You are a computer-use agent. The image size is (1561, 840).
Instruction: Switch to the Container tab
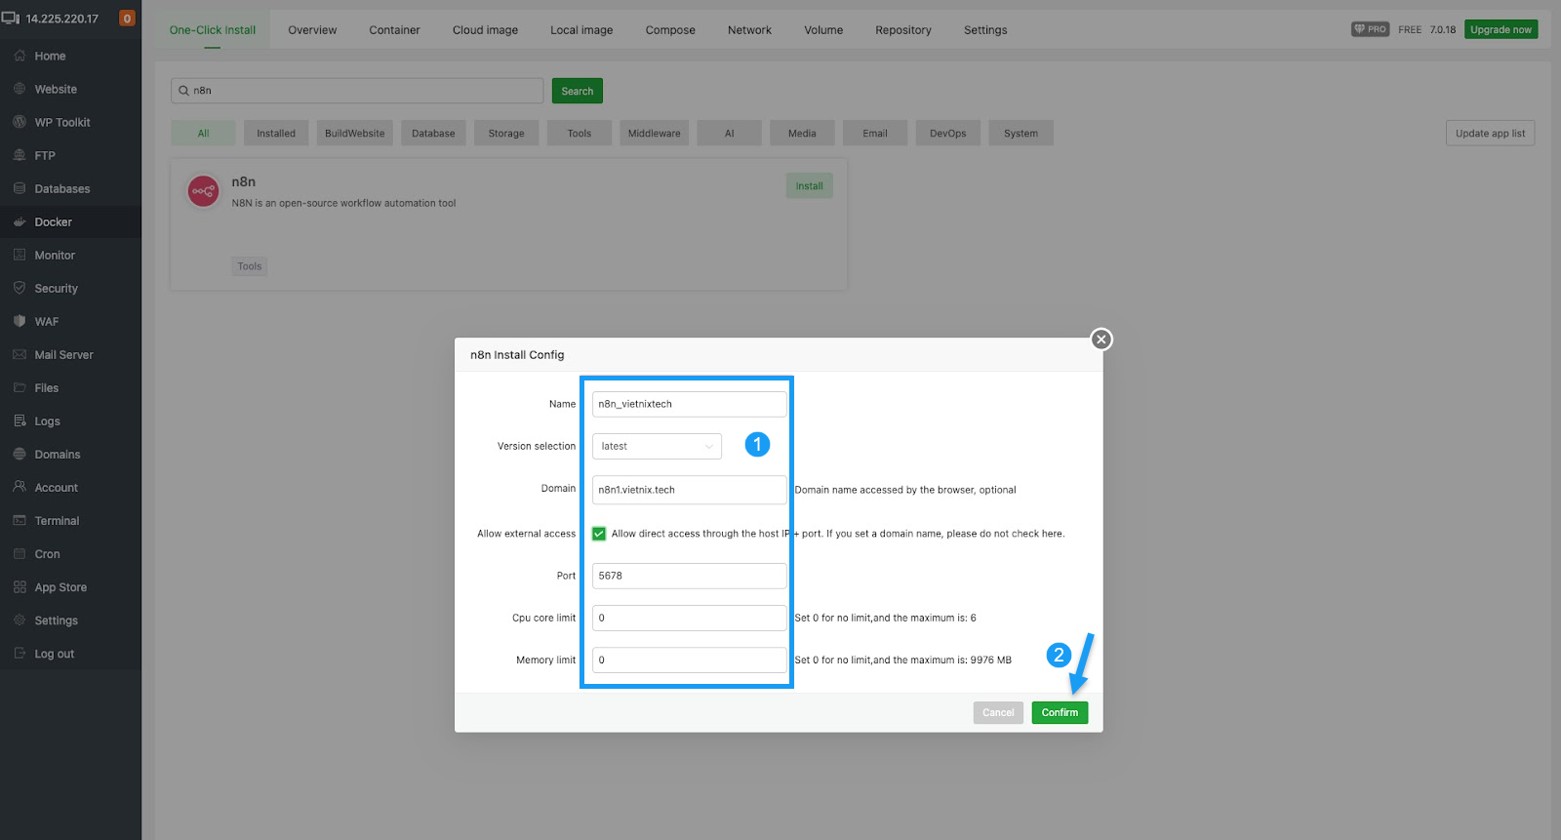(394, 30)
